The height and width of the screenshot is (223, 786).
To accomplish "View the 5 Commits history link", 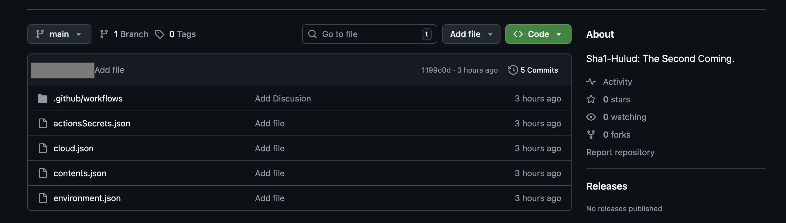I will point(539,70).
